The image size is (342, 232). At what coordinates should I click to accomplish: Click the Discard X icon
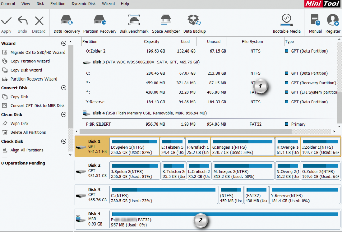click(x=39, y=21)
